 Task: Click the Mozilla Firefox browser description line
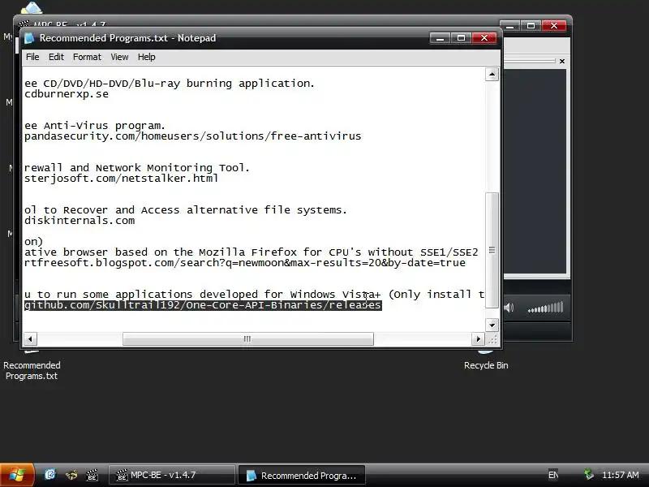point(251,252)
